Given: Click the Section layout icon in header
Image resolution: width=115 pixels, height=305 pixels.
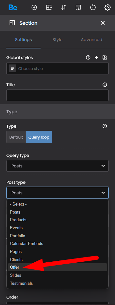Looking at the screenshot, I should [x=12, y=23].
